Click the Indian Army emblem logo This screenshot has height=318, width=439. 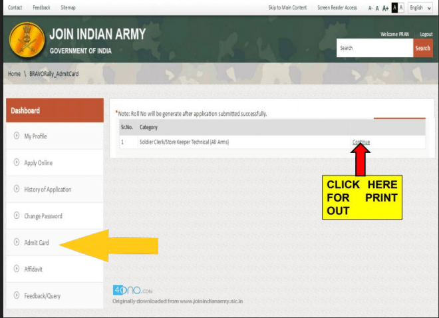coord(27,40)
